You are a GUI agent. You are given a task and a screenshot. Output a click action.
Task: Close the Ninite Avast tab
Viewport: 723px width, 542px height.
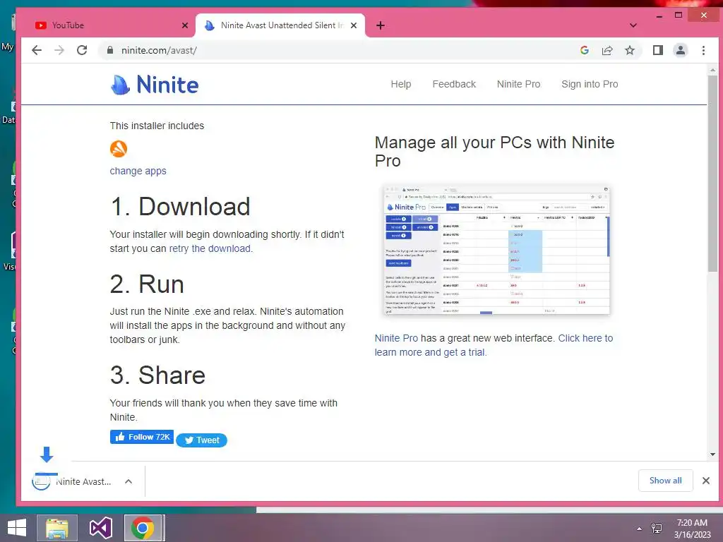coord(354,25)
